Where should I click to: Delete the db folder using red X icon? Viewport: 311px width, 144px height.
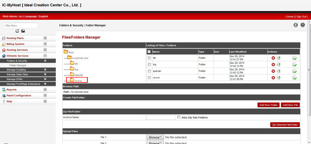click(273, 58)
